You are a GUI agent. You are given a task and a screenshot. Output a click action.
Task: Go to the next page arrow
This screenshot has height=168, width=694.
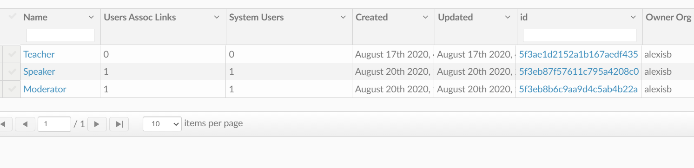[97, 124]
